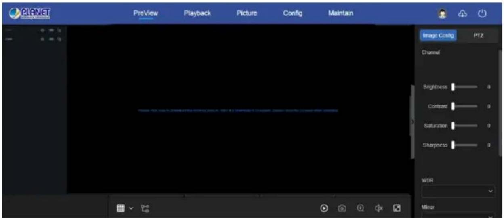Open the Config tab
The height and width of the screenshot is (218, 504).
coord(293,13)
